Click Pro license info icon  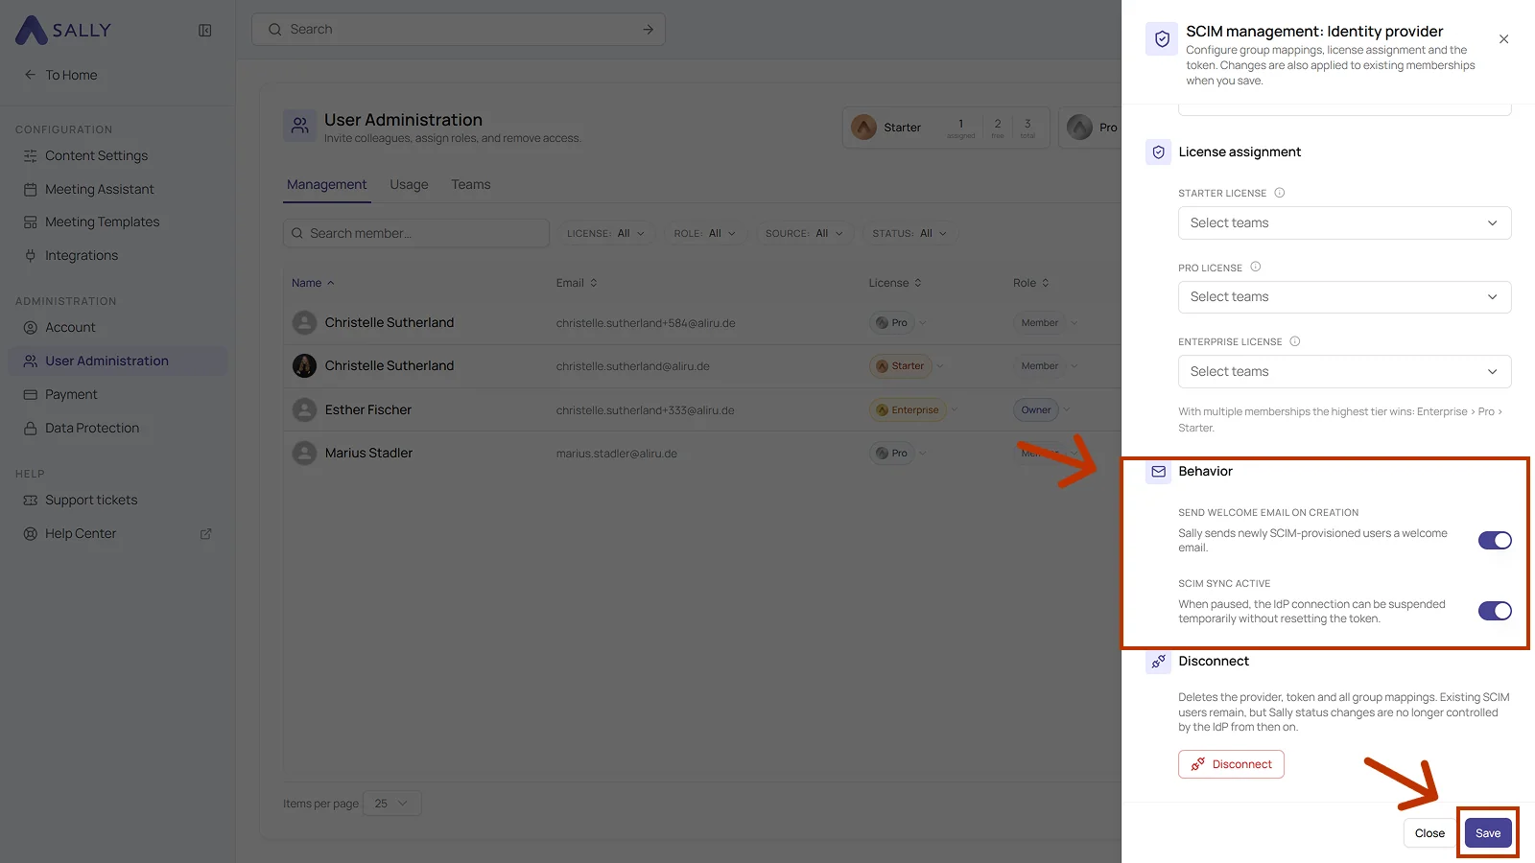click(x=1255, y=267)
